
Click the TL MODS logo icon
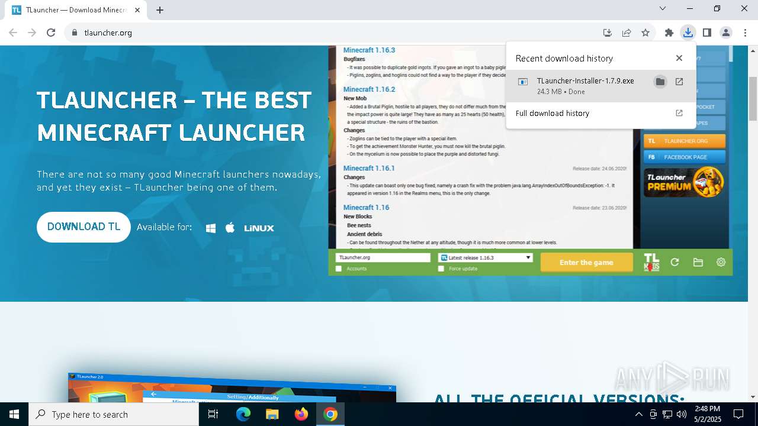(x=651, y=262)
